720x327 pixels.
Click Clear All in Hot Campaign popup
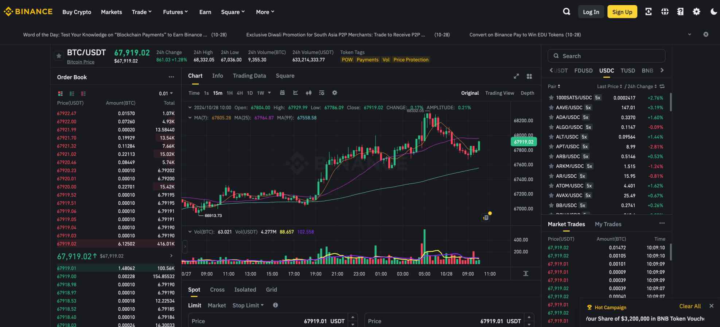[690, 306]
